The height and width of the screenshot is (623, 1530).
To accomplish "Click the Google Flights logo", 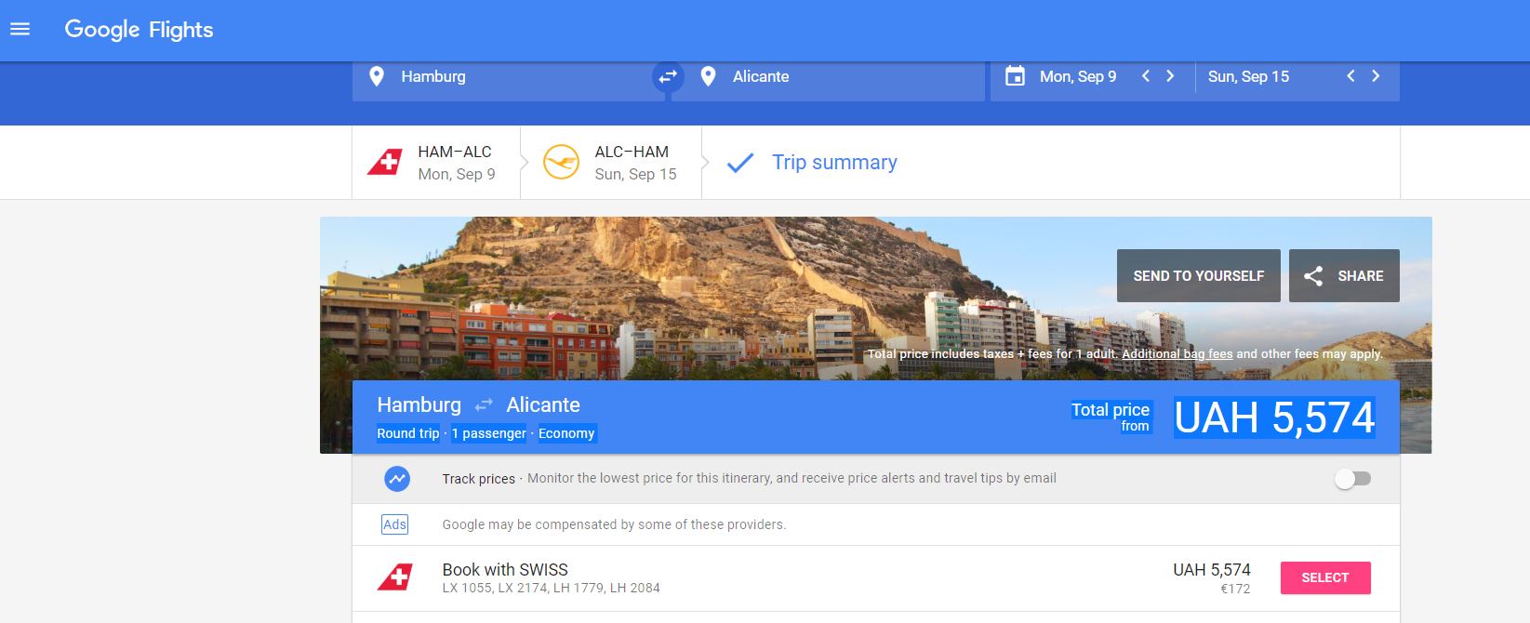I will [139, 30].
